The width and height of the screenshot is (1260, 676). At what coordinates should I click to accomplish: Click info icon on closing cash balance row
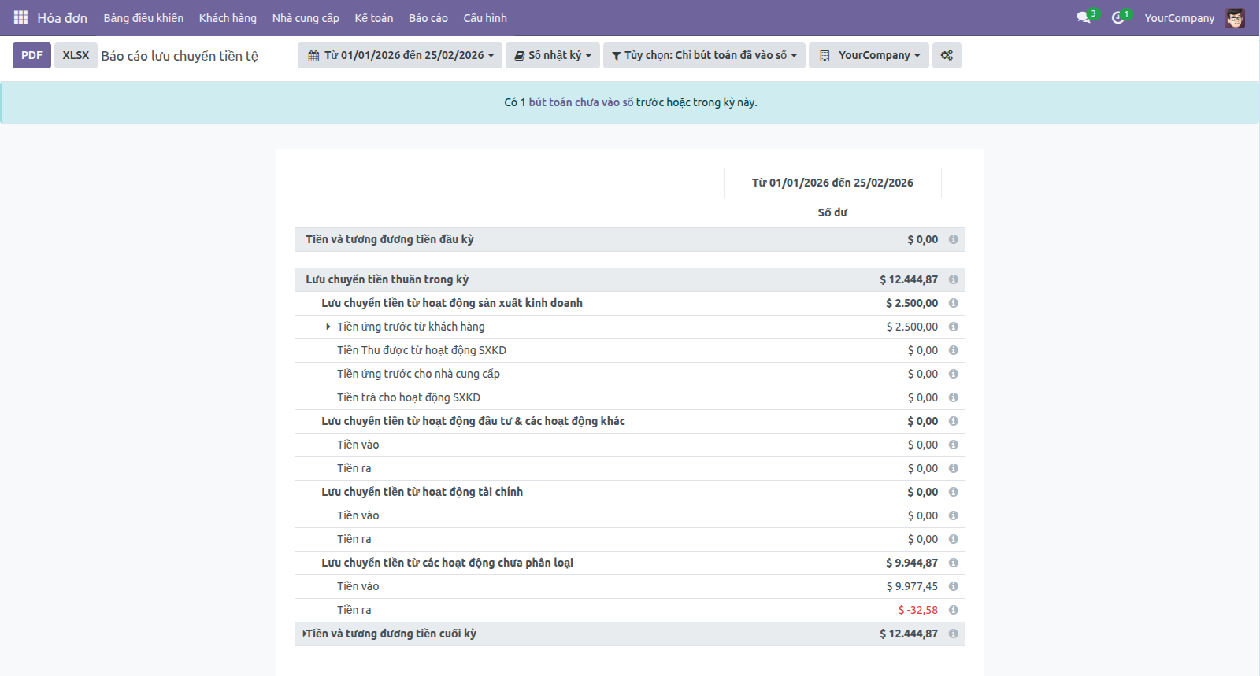pyautogui.click(x=953, y=634)
